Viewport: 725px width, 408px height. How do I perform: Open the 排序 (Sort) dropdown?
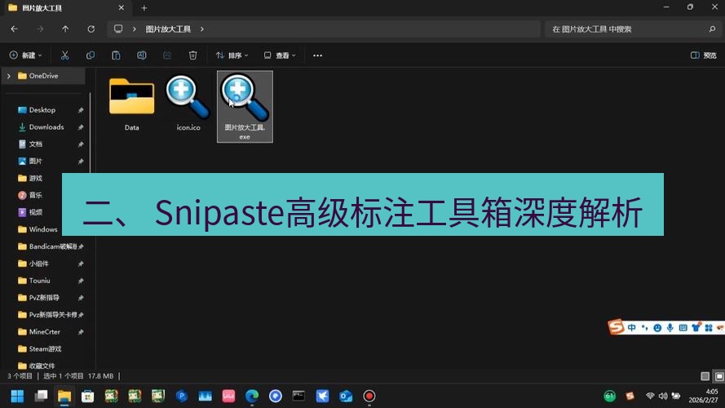tap(232, 55)
